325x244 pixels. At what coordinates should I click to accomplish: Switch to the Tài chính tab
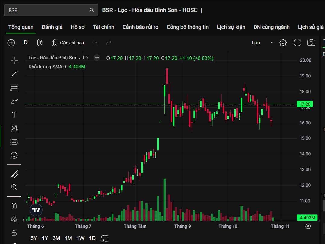104,27
